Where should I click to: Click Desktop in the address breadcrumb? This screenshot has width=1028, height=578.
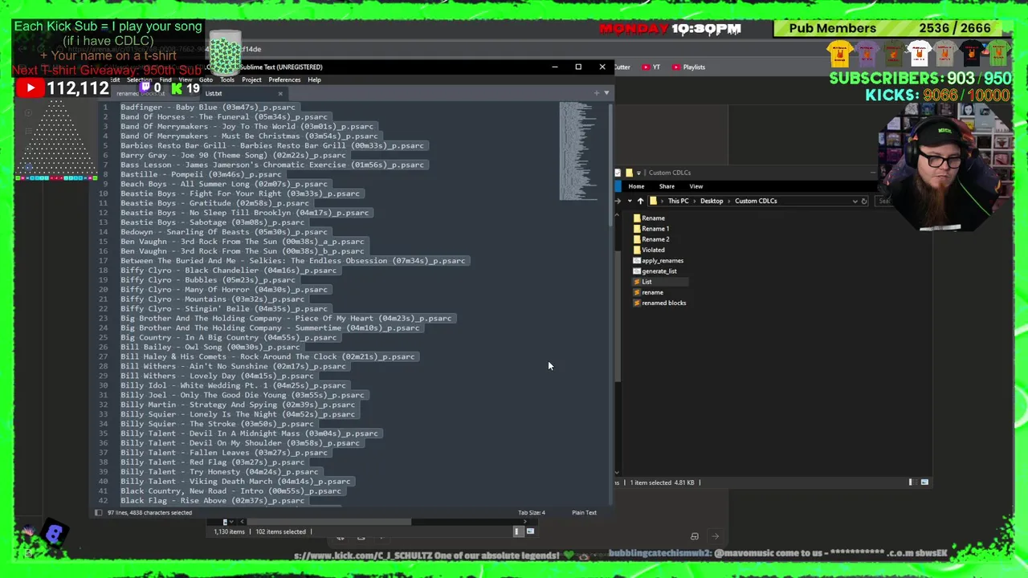[712, 201]
